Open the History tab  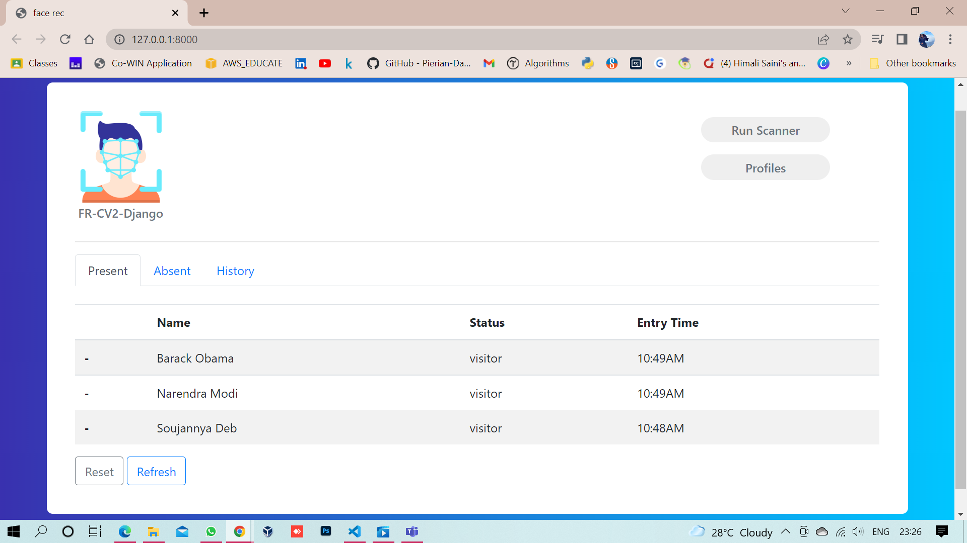click(x=235, y=270)
